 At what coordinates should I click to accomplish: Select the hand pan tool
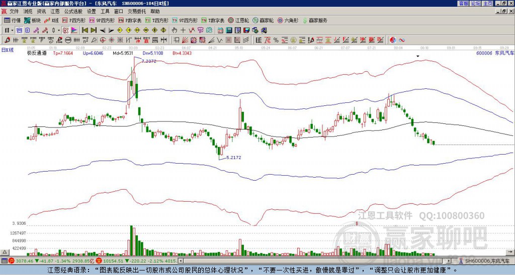tap(175, 30)
